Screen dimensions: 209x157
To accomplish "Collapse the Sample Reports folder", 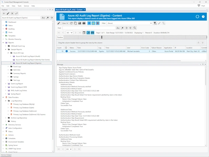I will 5,49.
